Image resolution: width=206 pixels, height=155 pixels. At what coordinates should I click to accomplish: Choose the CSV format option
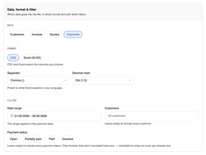point(13,58)
